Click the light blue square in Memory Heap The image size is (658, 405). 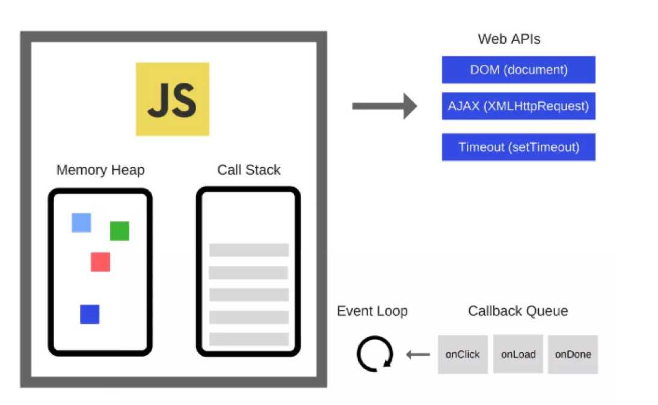pyautogui.click(x=81, y=222)
